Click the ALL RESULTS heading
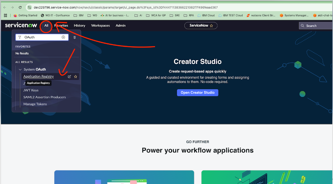This screenshot has height=184, width=333. click(x=24, y=62)
